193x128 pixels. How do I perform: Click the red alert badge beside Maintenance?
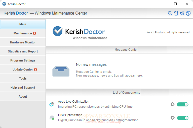click(34, 33)
